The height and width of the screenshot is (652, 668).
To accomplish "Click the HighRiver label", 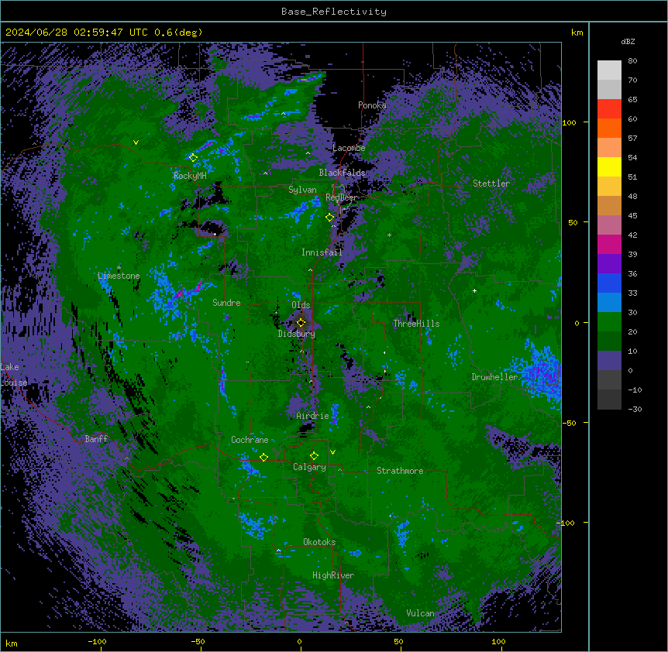I will (x=333, y=575).
